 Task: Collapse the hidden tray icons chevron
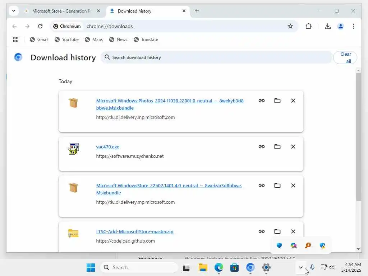(301, 267)
